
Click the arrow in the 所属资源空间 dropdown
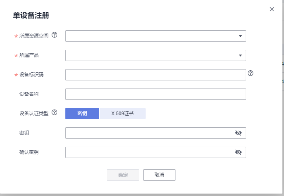[240, 36]
